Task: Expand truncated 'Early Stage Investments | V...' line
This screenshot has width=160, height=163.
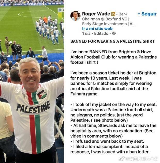Action: point(109,24)
